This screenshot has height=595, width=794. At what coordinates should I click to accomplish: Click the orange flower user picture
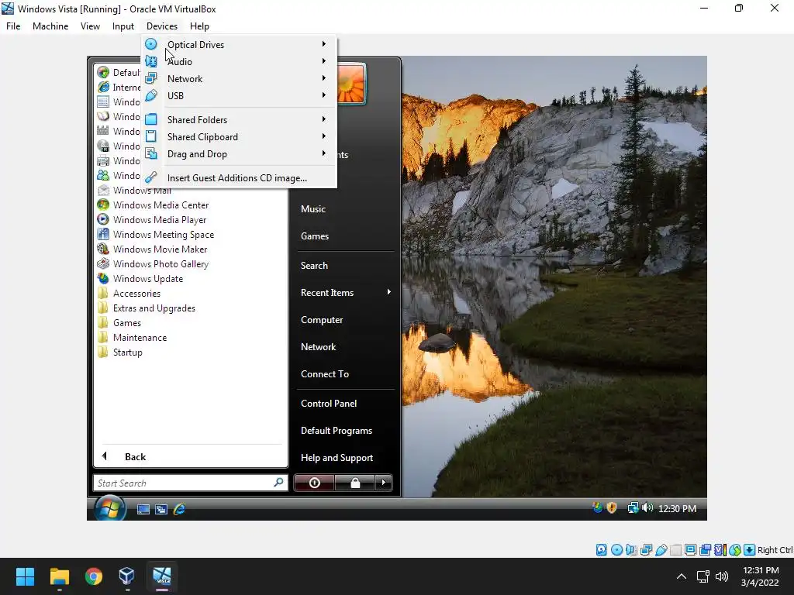point(351,84)
